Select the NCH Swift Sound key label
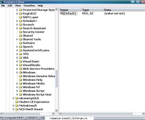 pyautogui.click(x=31, y=109)
